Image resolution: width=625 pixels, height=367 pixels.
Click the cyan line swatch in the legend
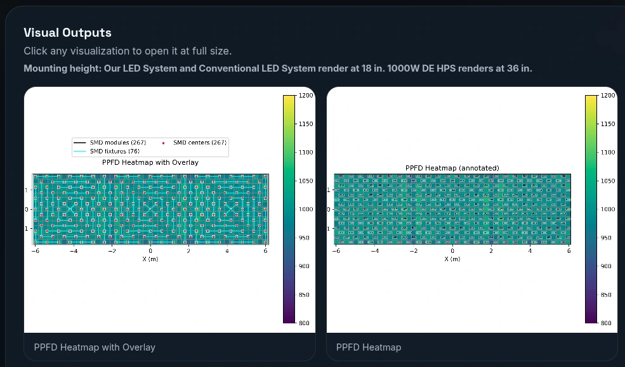[80, 151]
